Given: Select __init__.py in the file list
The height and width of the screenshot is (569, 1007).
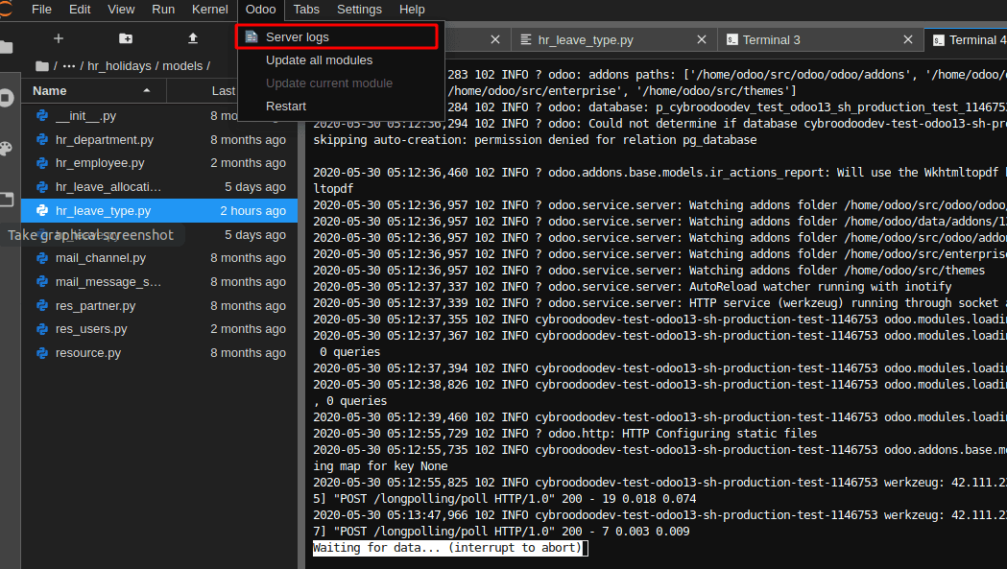Looking at the screenshot, I should [x=159, y=116].
